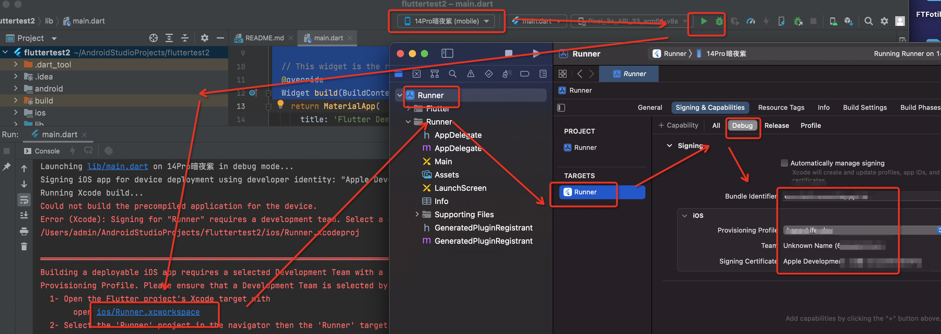Select the Release configuration filter
The width and height of the screenshot is (941, 334).
(777, 125)
